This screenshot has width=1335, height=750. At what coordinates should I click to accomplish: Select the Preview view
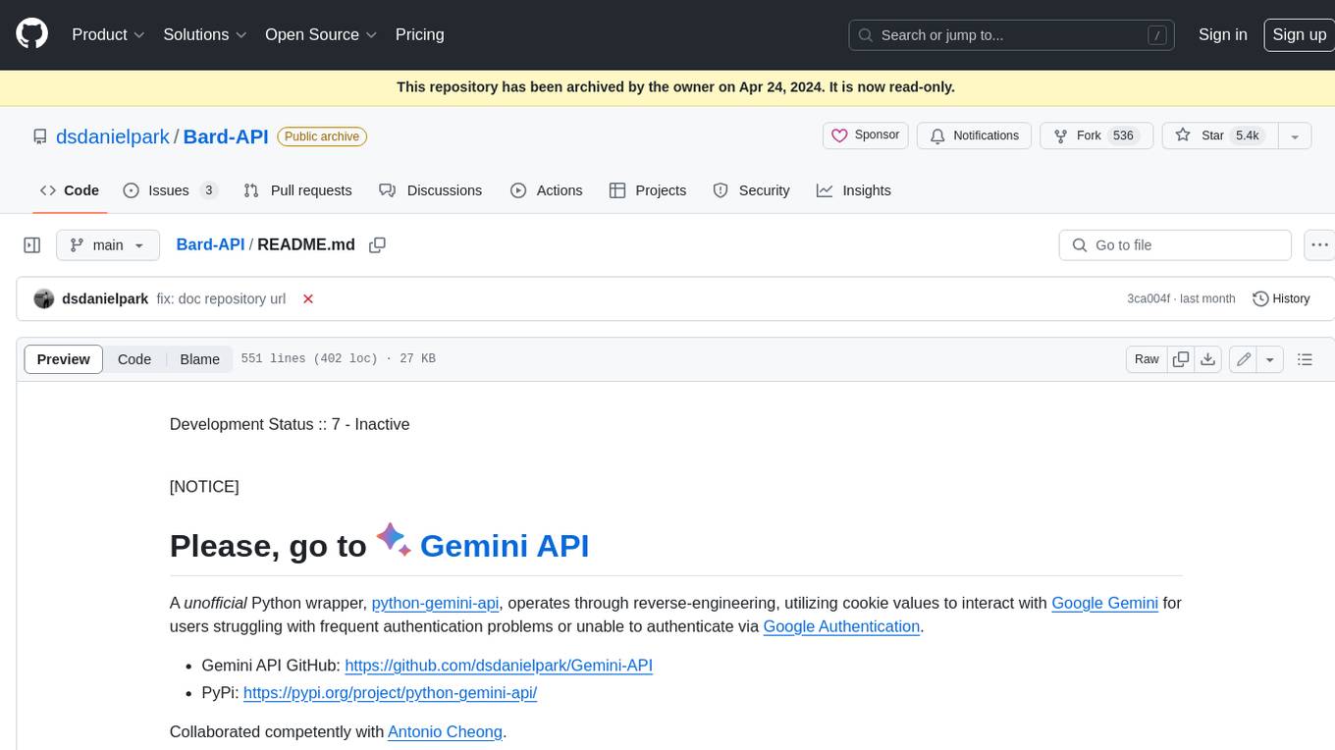(x=64, y=359)
